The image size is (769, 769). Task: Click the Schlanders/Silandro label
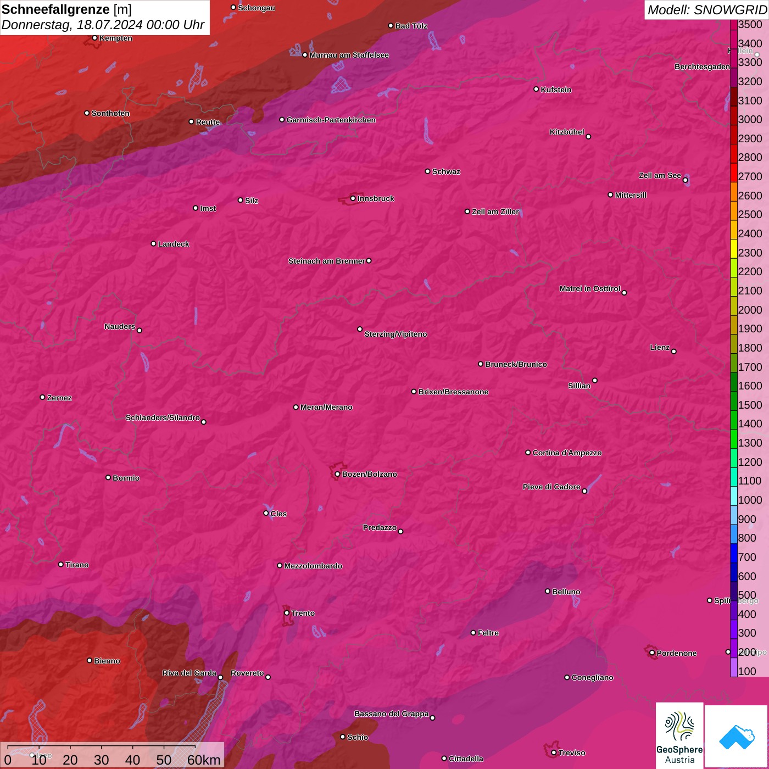point(163,417)
